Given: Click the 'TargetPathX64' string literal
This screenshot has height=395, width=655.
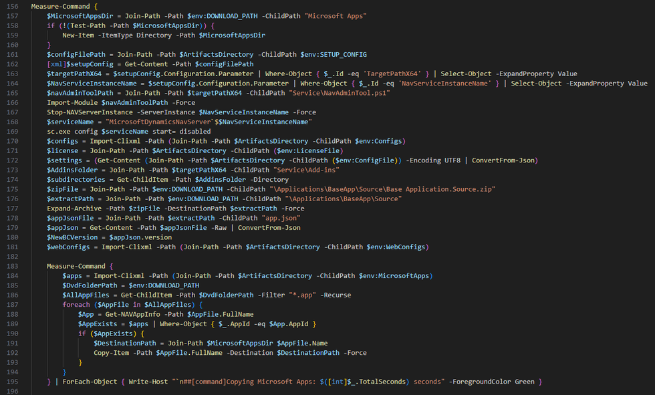Looking at the screenshot, I should pyautogui.click(x=394, y=74).
